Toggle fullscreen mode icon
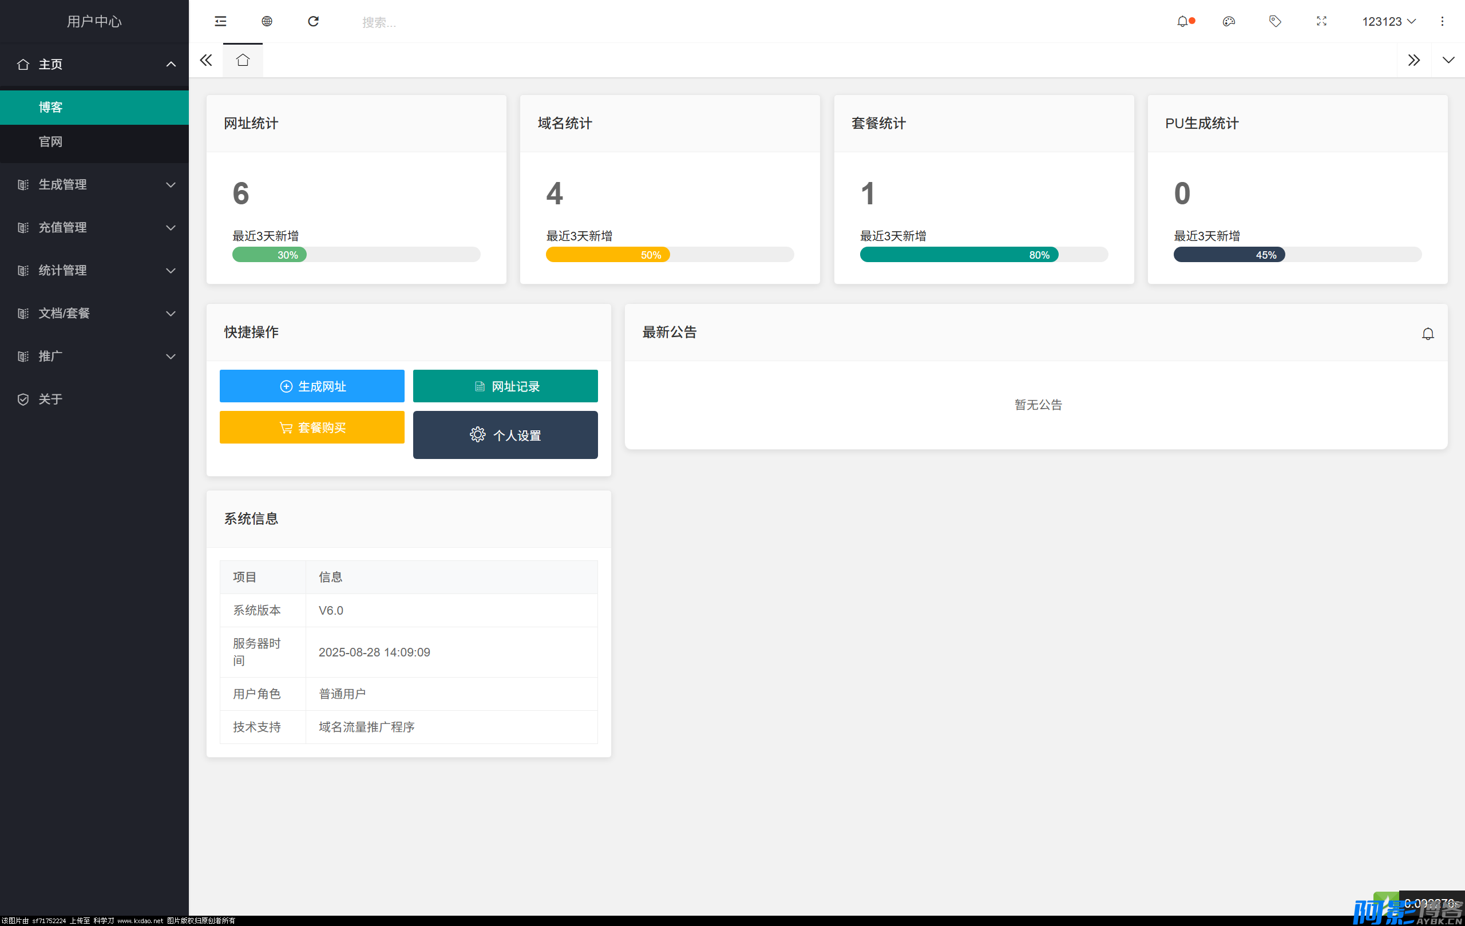This screenshot has width=1465, height=926. click(1321, 21)
